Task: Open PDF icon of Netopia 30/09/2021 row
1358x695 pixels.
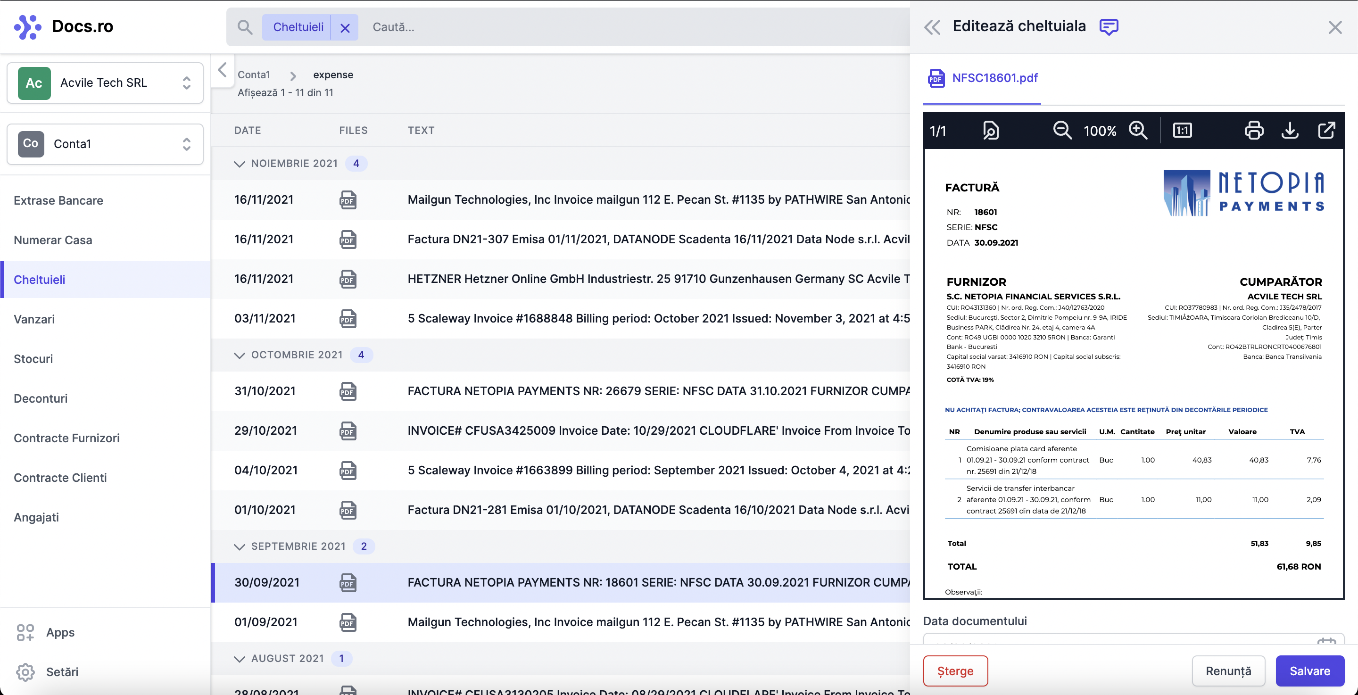Action: pos(348,583)
